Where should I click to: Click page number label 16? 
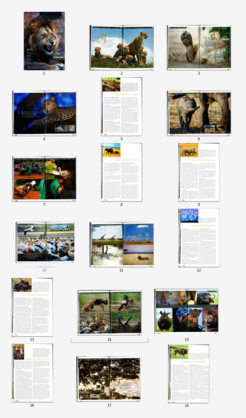(x=32, y=405)
